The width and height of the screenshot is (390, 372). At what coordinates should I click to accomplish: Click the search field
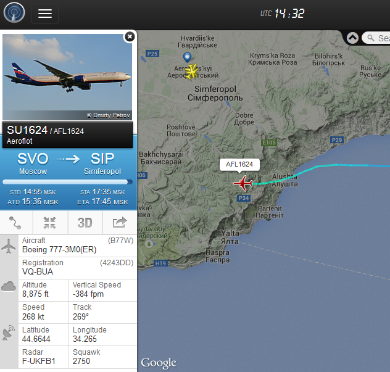(376, 38)
